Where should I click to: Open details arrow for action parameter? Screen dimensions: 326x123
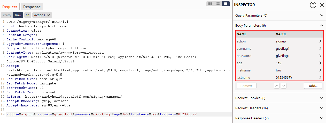coord(320,41)
